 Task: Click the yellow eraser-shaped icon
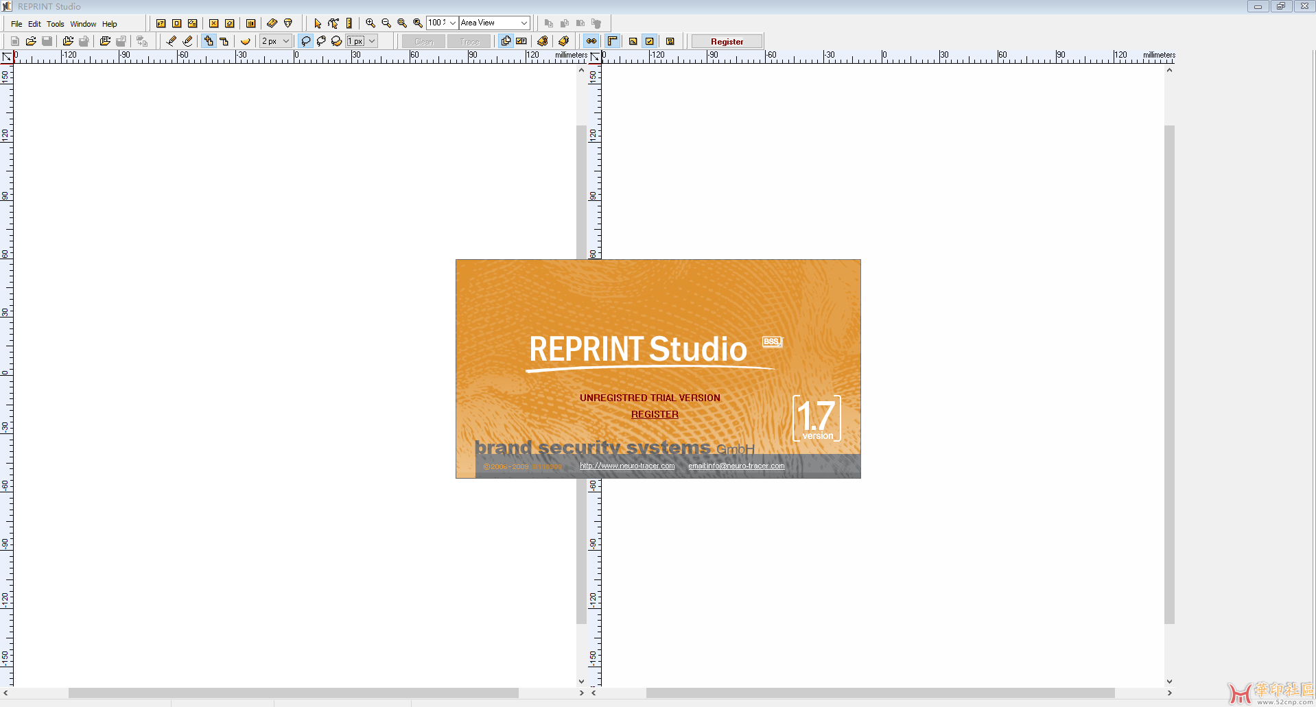(272, 23)
